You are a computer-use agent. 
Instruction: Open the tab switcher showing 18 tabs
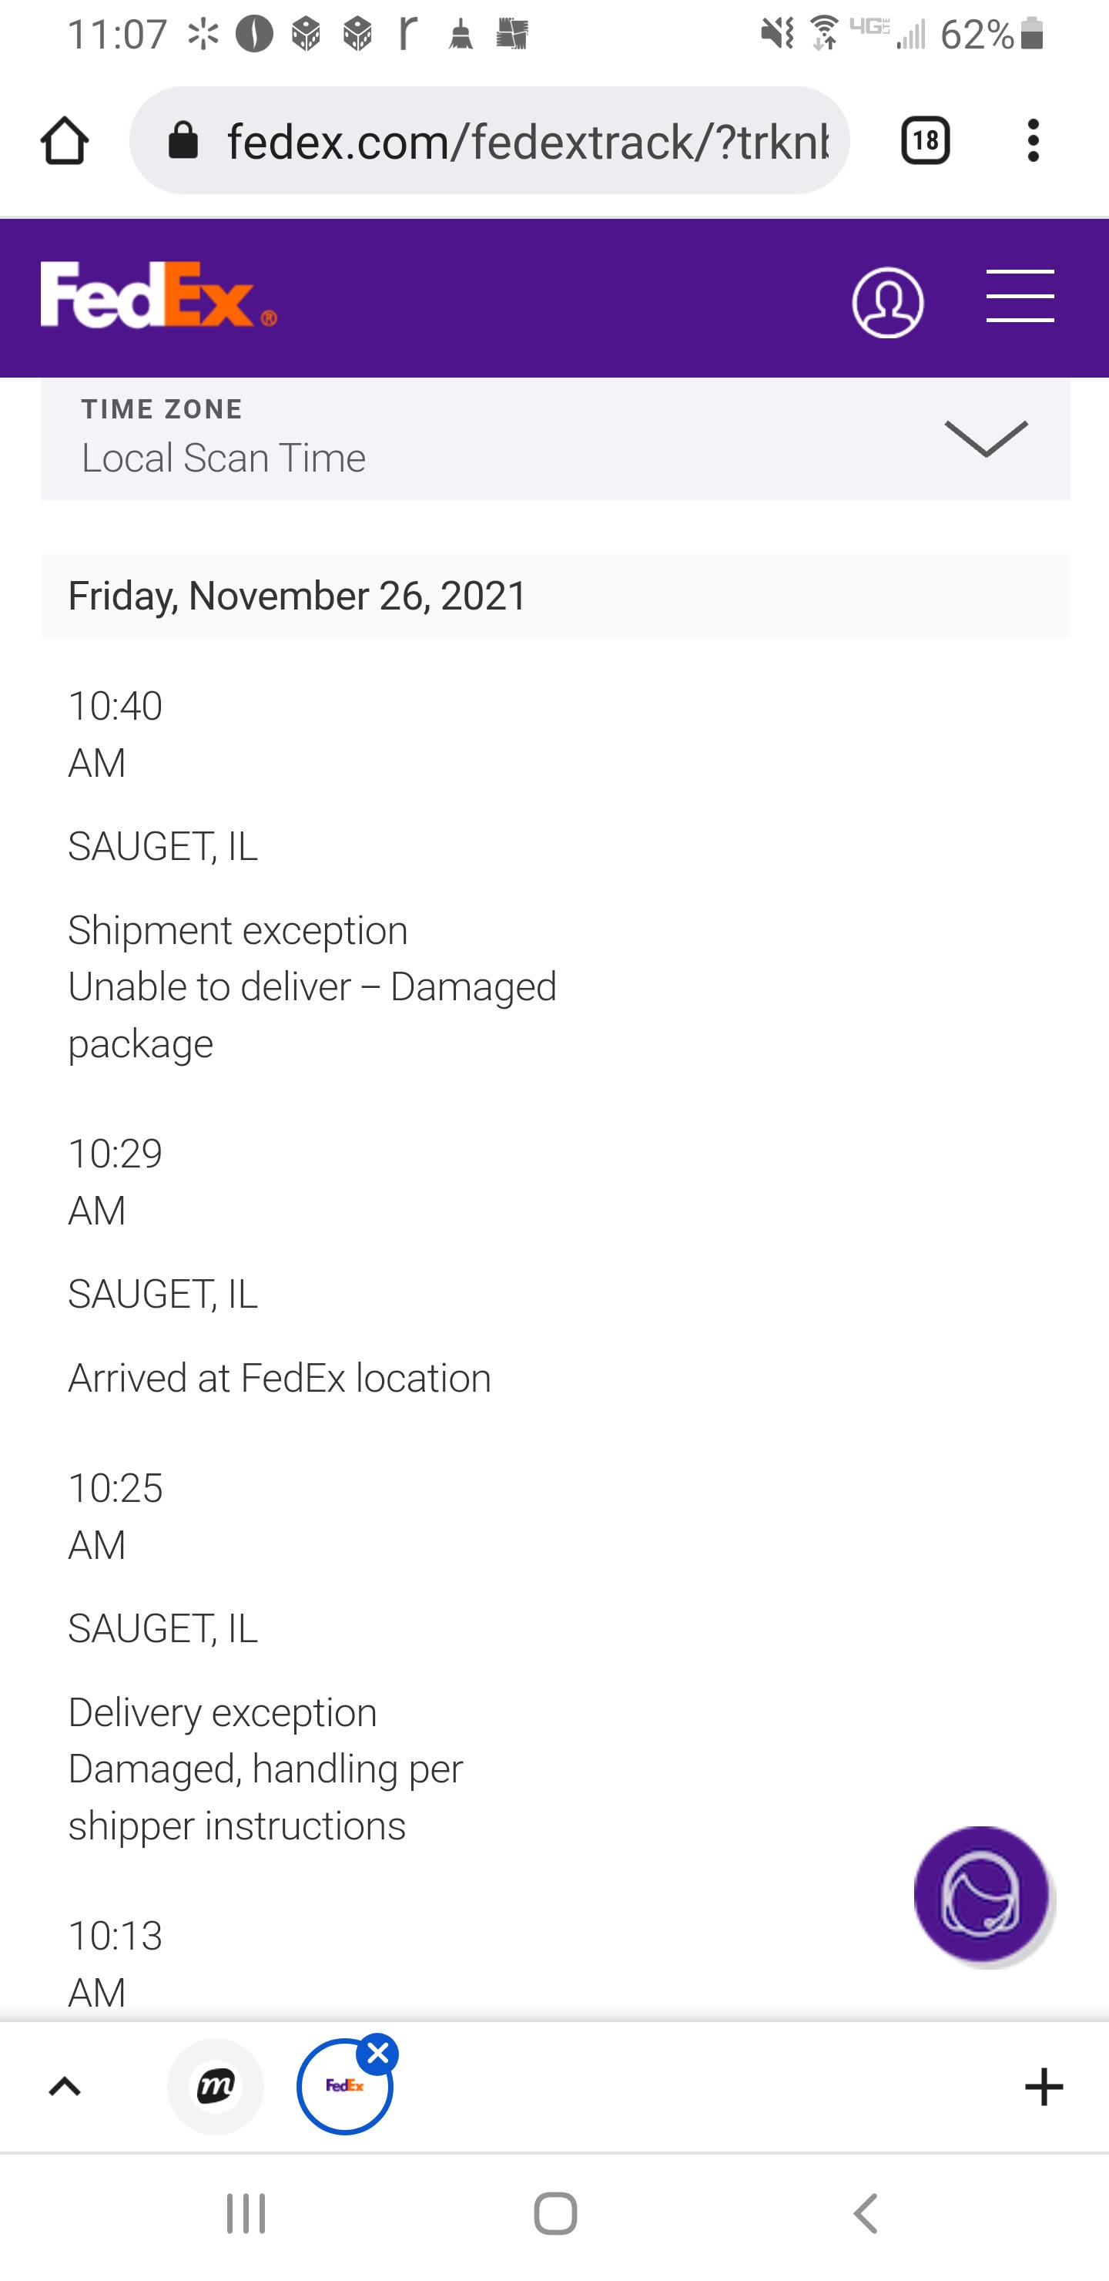click(925, 141)
